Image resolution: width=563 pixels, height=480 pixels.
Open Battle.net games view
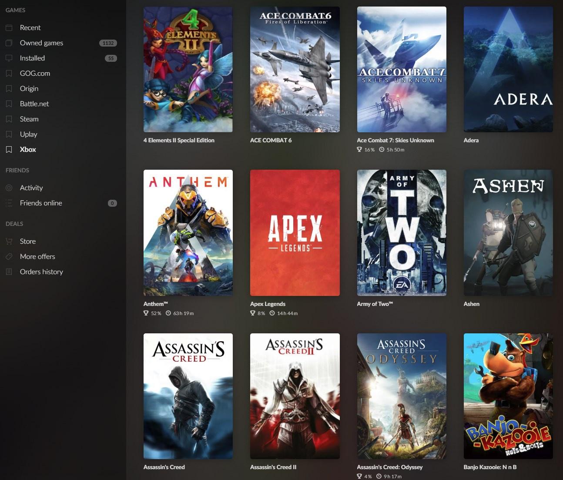pyautogui.click(x=34, y=104)
